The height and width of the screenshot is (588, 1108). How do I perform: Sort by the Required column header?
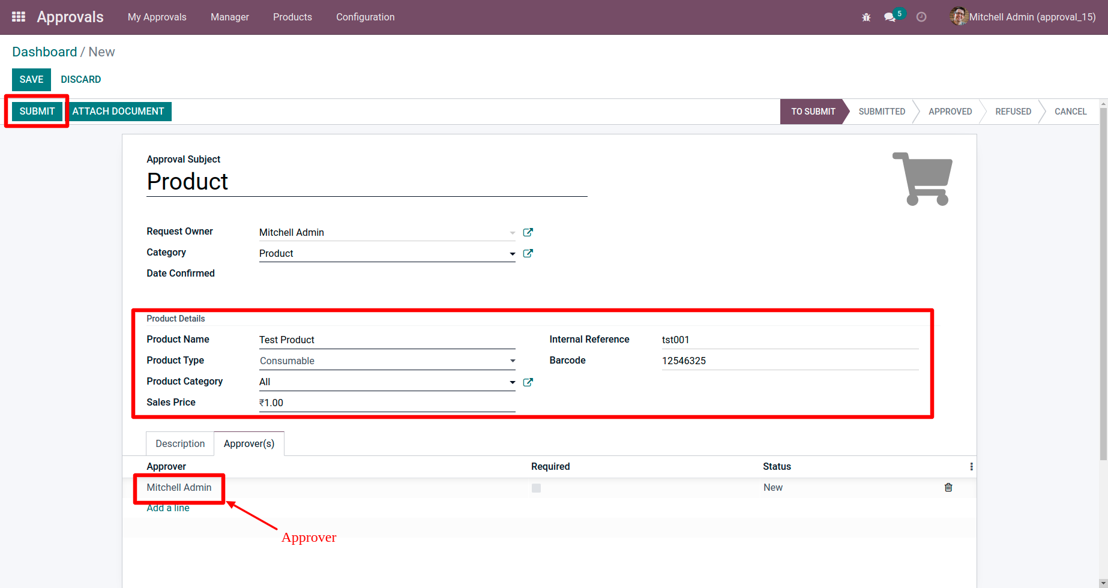point(550,466)
